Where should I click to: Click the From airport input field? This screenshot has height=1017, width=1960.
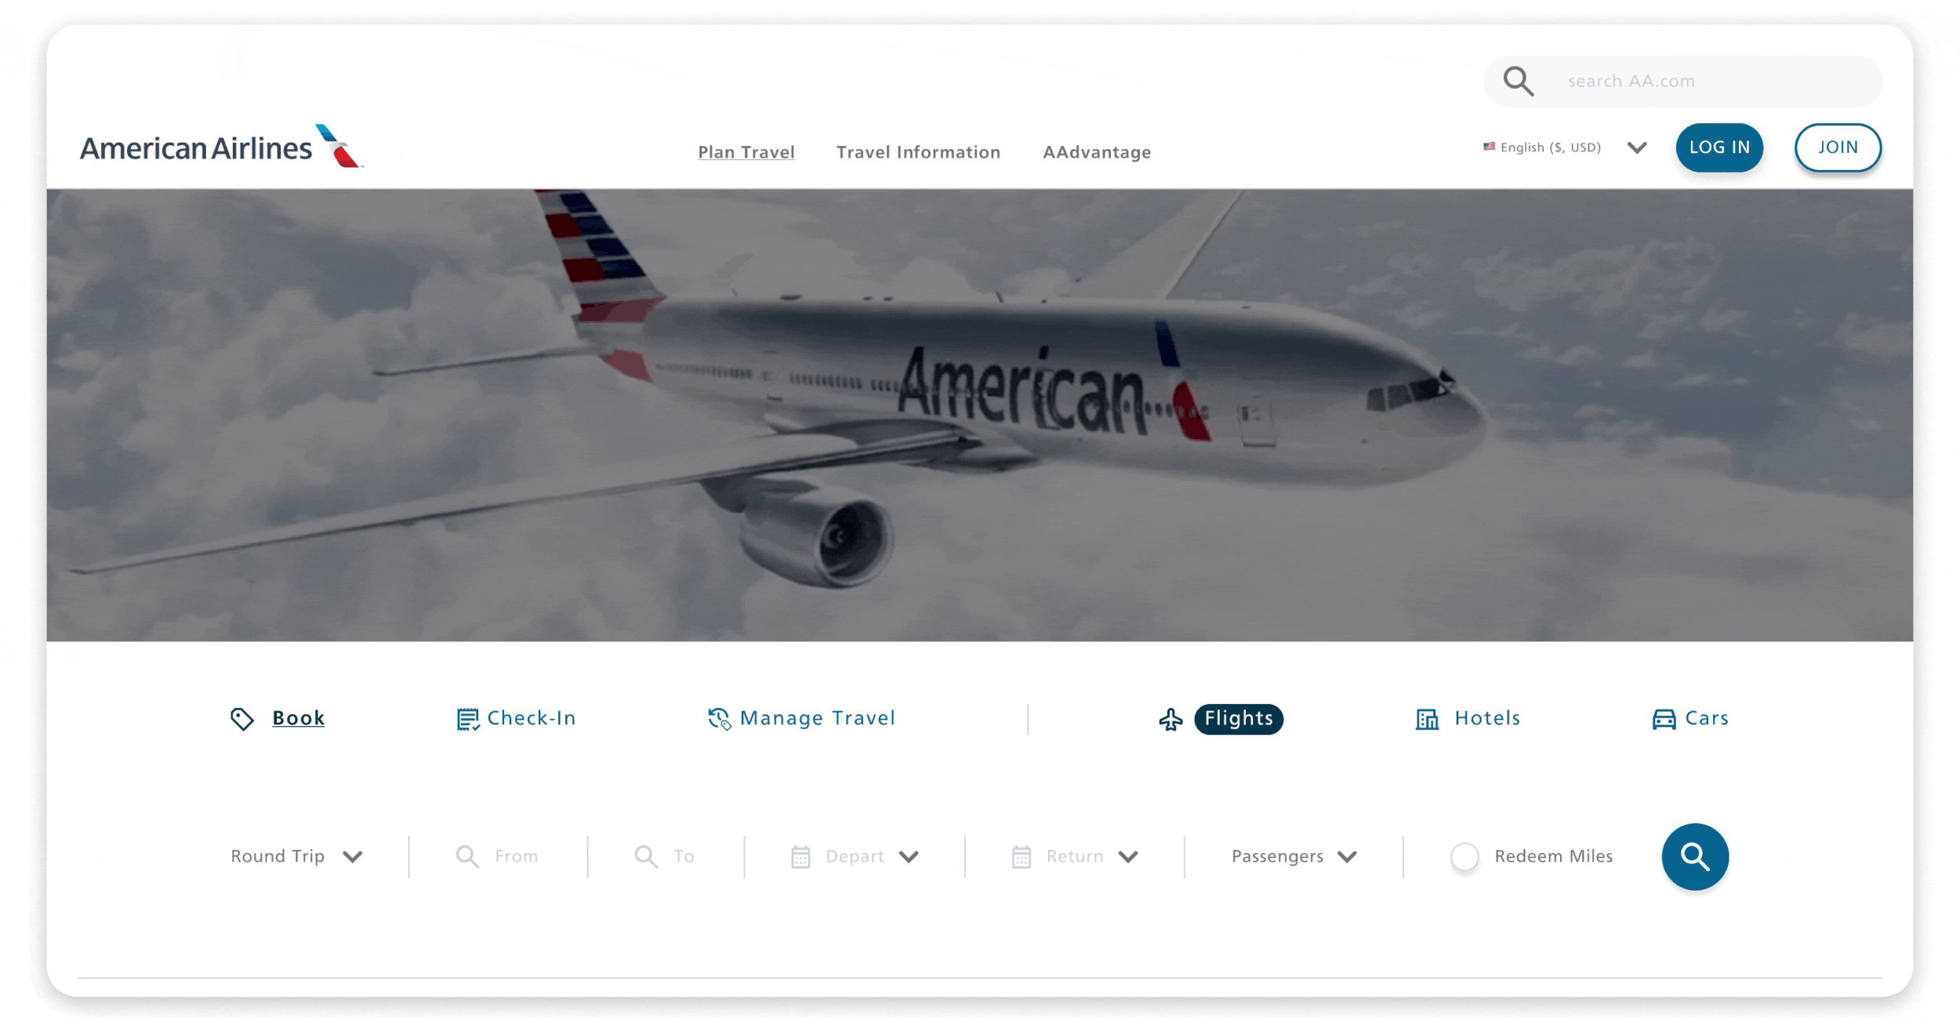point(498,856)
